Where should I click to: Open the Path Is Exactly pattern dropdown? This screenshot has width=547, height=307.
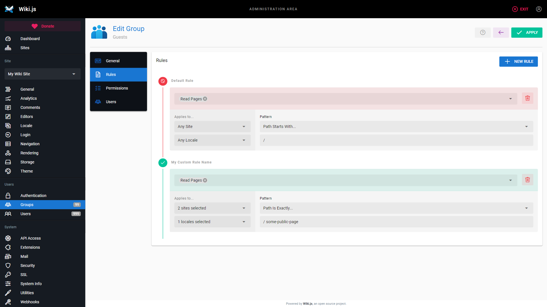point(396,208)
